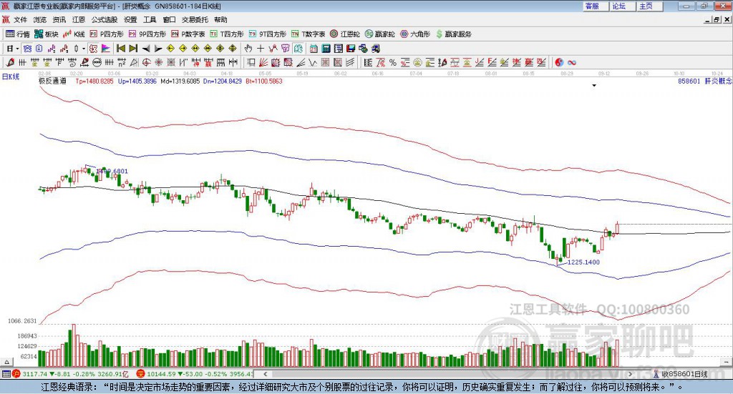
Task: Toggle the flag-colored chart icon
Action: coord(106,49)
